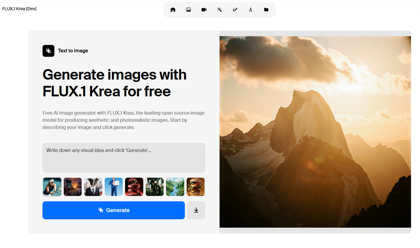Click the 'Text to Image' label
Image resolution: width=420 pixels, height=248 pixels.
pos(73,51)
